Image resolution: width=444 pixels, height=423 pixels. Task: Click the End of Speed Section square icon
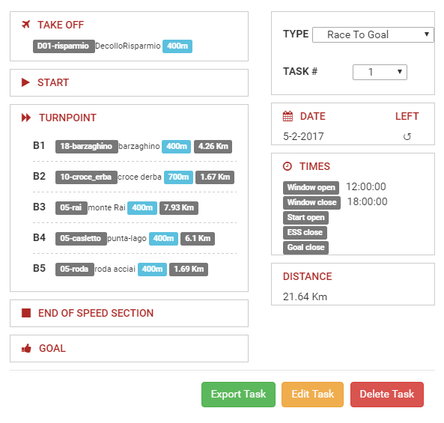[26, 313]
